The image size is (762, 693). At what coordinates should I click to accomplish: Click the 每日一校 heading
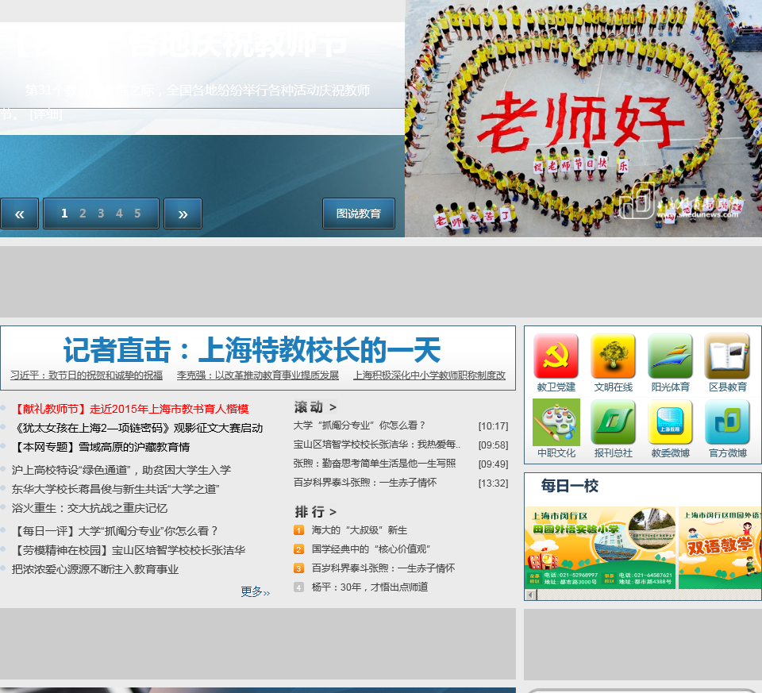(570, 486)
